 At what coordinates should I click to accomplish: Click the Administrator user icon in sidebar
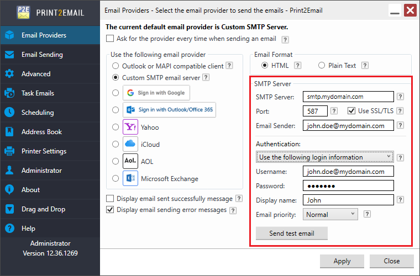point(9,171)
